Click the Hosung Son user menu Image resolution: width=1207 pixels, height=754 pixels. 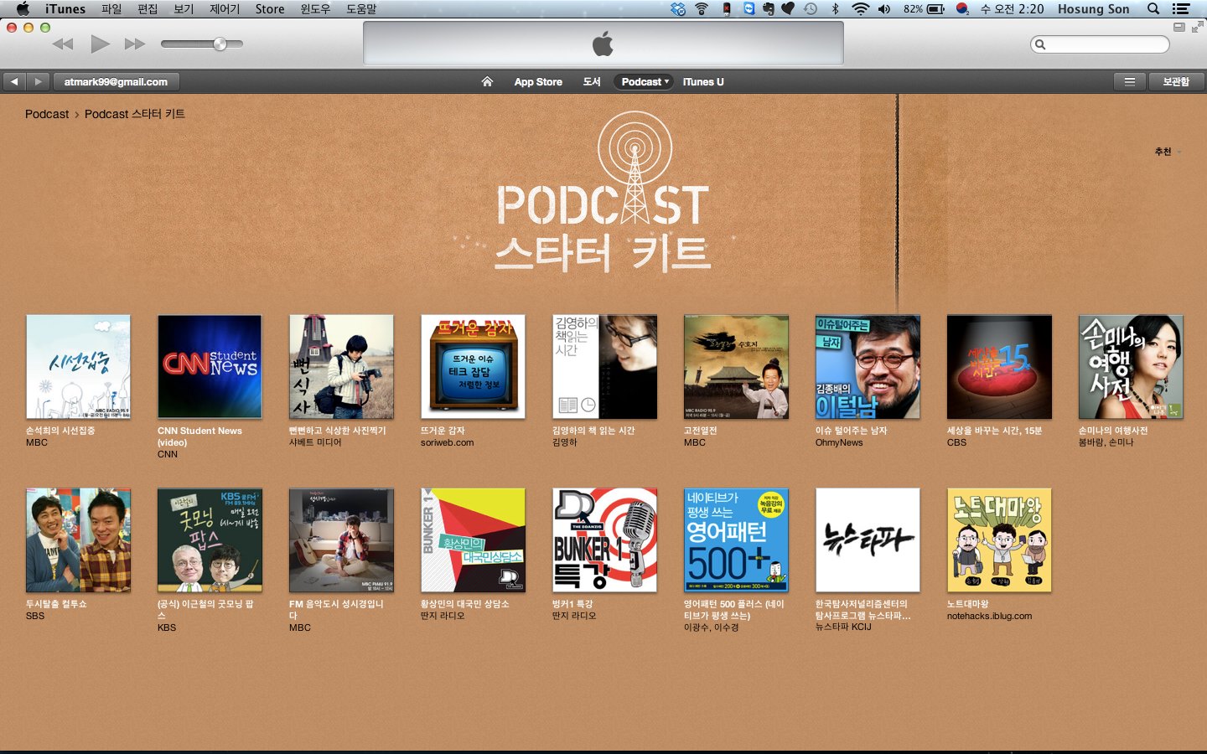[1093, 9]
